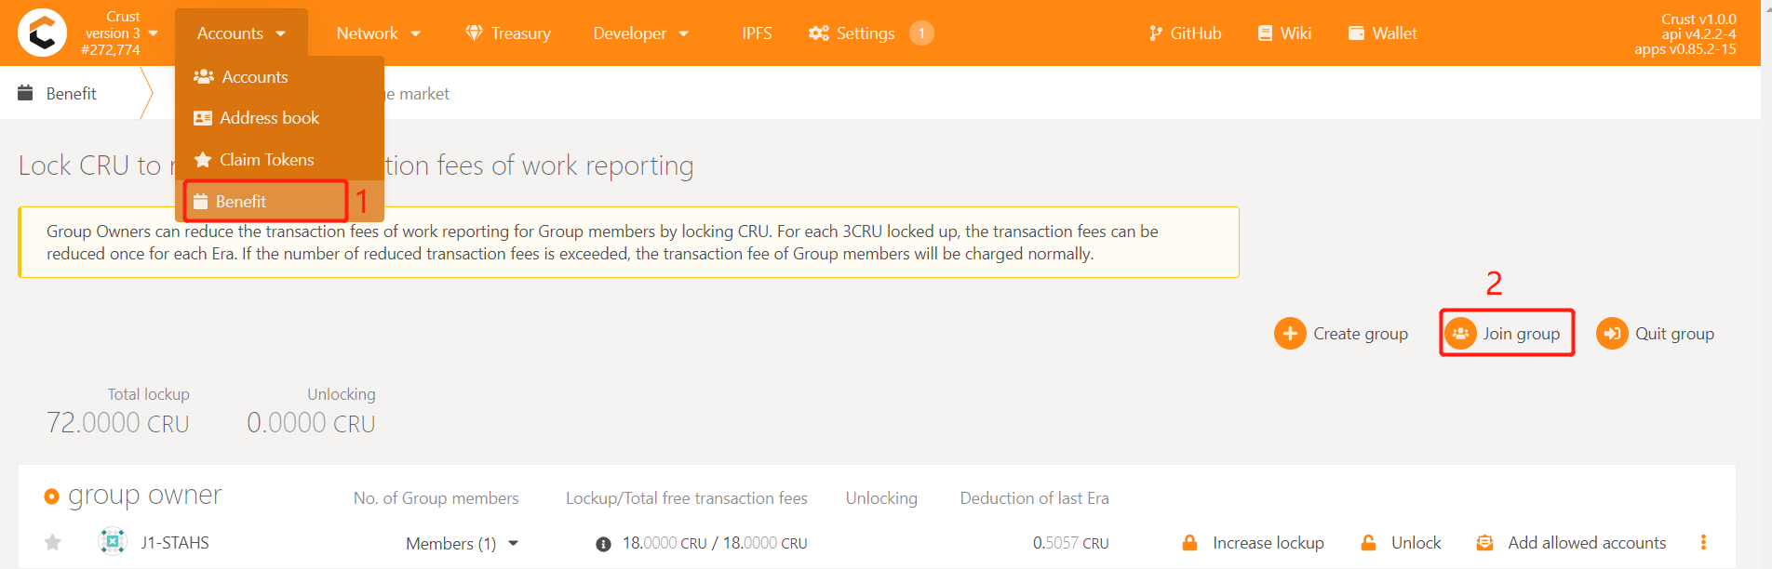
Task: Click Increase lockup button
Action: [x=1253, y=543]
